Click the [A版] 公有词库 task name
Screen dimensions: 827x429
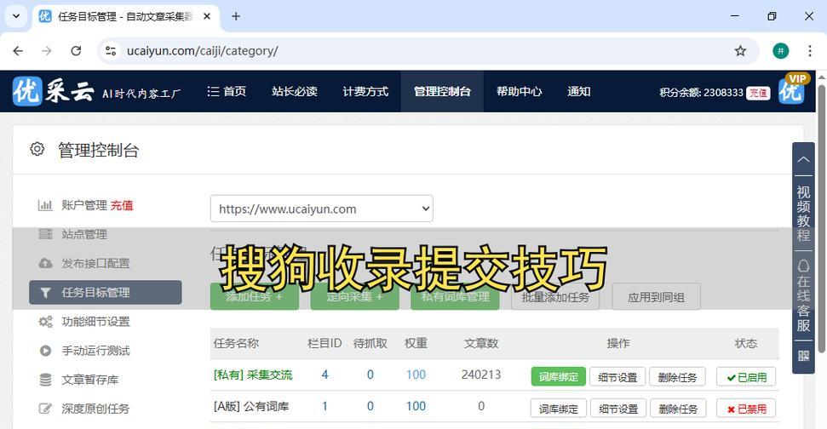(x=251, y=406)
